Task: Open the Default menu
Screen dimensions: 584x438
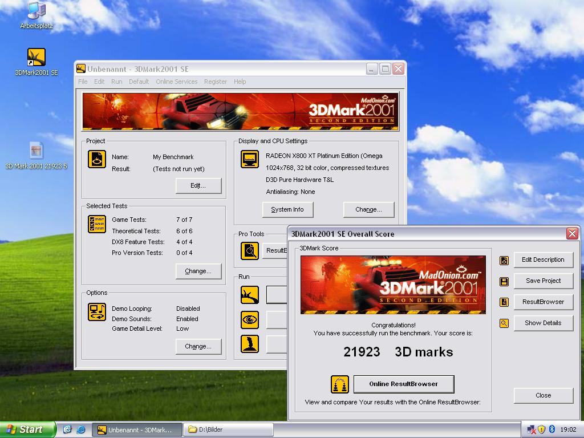Action: tap(139, 82)
